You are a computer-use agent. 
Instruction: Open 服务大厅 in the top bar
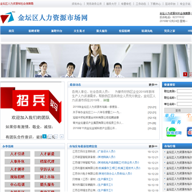coord(111,4)
